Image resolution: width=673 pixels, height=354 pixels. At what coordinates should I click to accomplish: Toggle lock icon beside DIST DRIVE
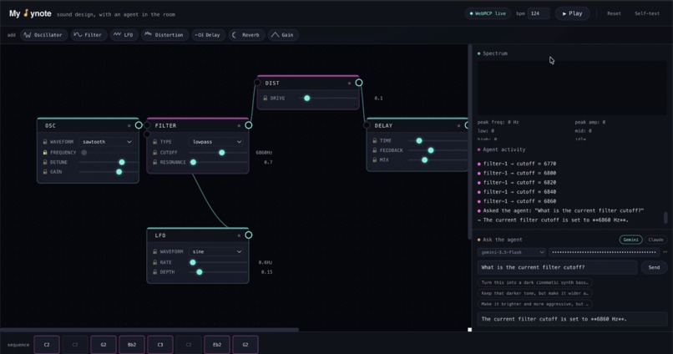pyautogui.click(x=266, y=98)
